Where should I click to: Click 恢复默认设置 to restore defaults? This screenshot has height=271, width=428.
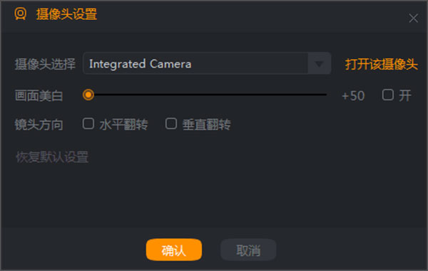(x=52, y=157)
